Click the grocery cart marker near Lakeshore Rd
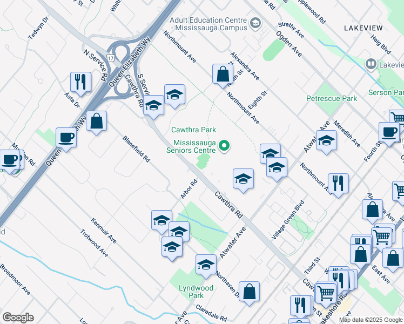404x324 pixels. [326, 293]
